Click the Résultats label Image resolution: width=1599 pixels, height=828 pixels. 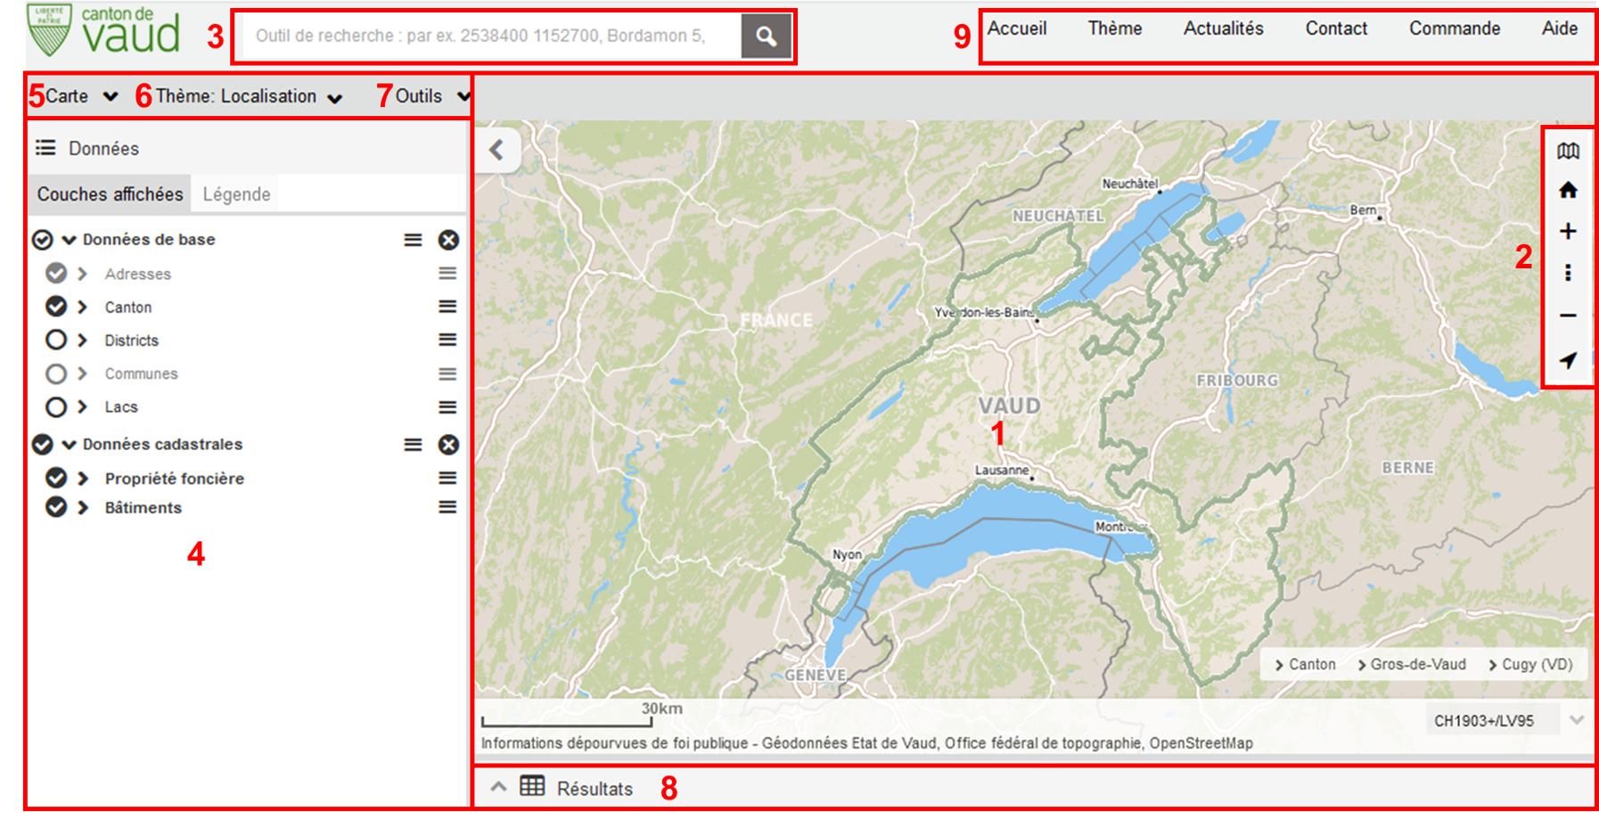pyautogui.click(x=594, y=788)
